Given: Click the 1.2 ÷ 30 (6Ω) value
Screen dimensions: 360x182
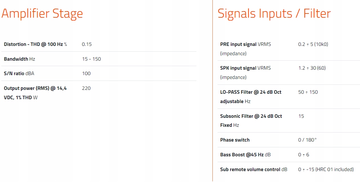Looking at the screenshot, I should coord(312,68).
